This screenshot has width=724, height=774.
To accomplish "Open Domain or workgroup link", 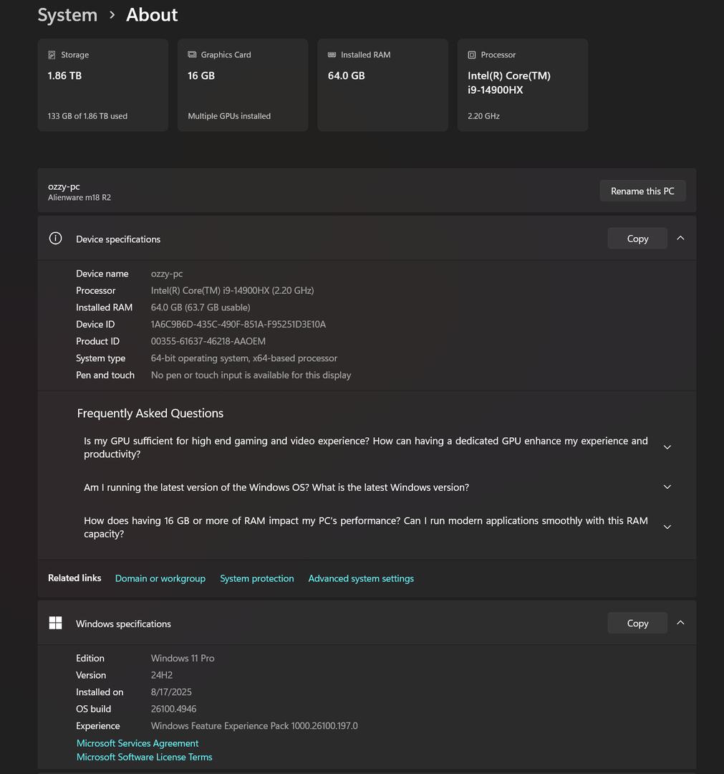I will (x=160, y=578).
